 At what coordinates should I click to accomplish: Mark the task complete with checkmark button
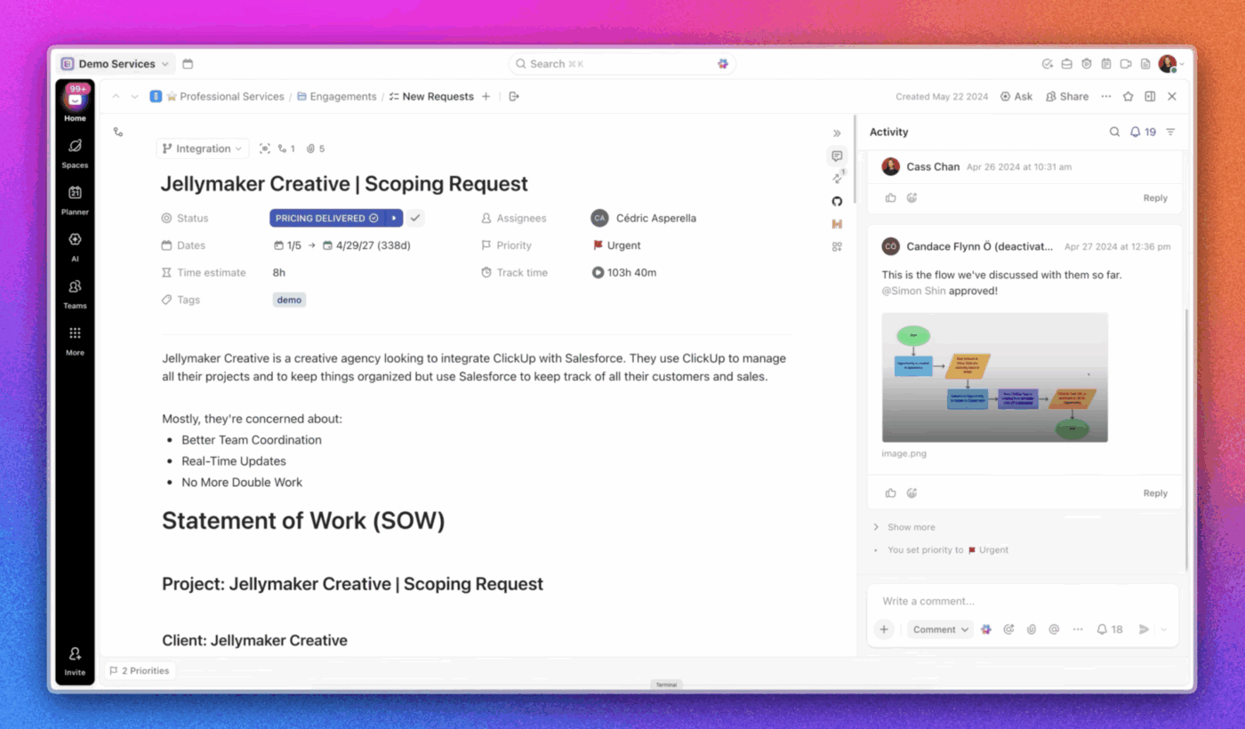(x=415, y=218)
